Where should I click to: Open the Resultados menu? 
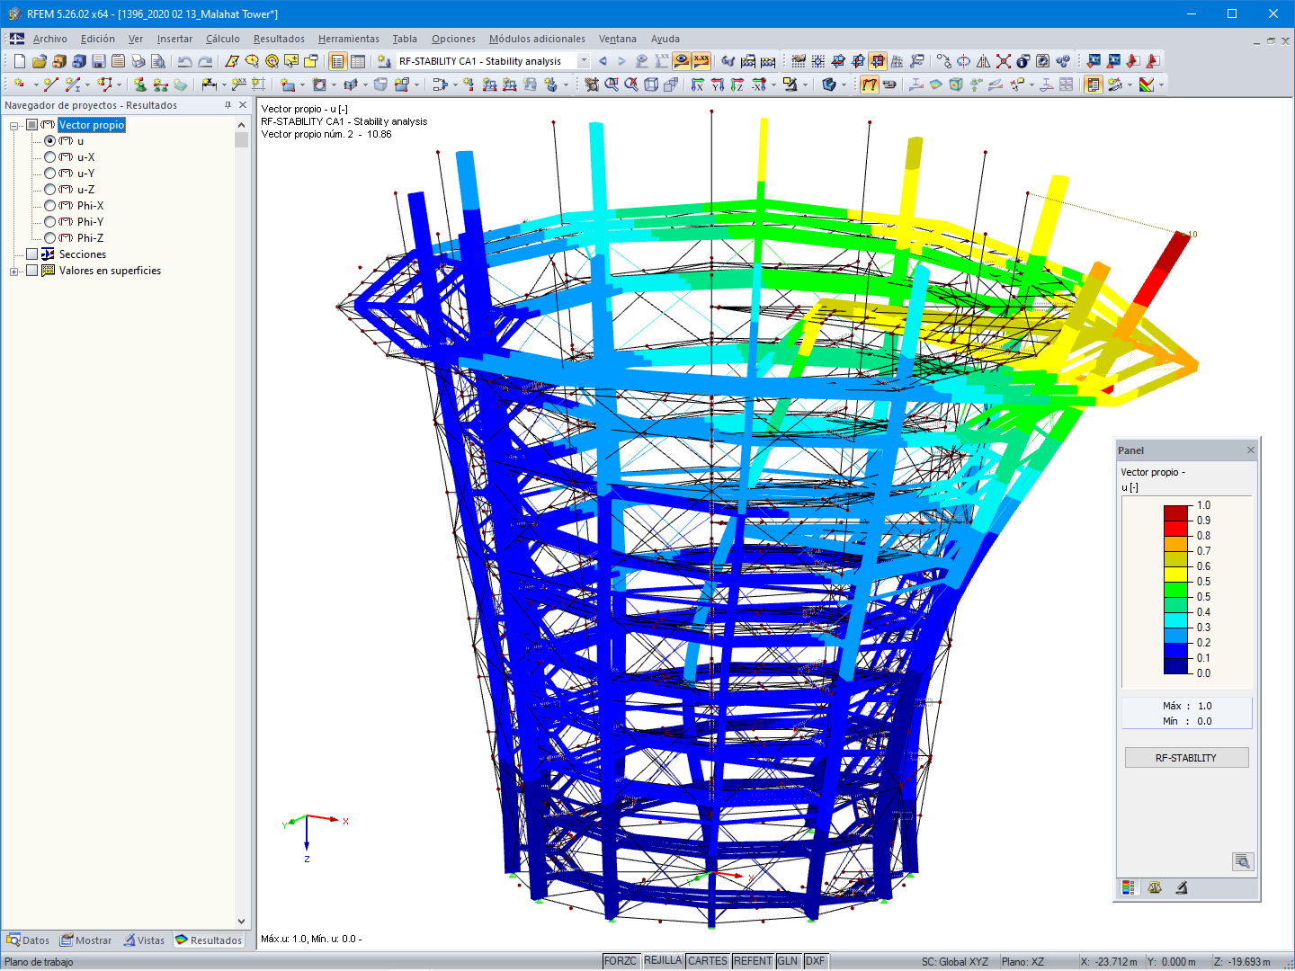coord(278,39)
